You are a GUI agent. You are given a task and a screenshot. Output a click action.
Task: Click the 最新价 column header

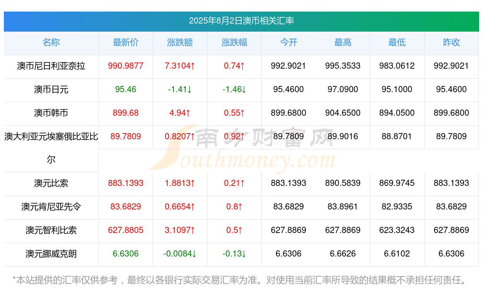tap(126, 42)
